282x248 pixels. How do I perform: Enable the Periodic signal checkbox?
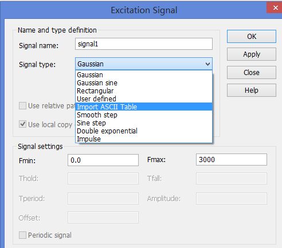point(22,235)
